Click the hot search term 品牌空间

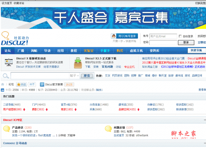pyautogui.click(x=197, y=76)
